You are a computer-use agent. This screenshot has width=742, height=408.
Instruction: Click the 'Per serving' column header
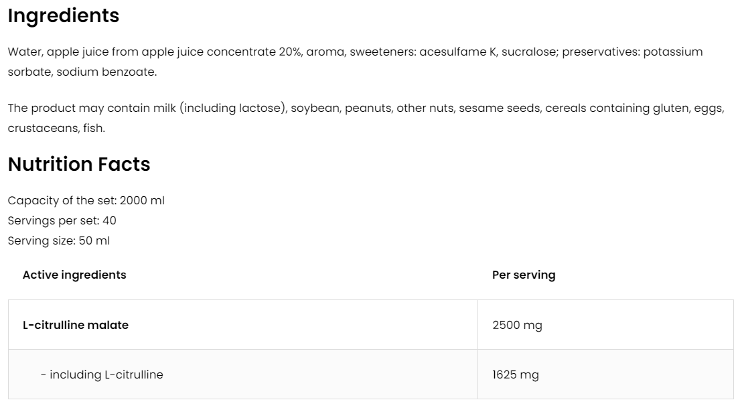524,275
